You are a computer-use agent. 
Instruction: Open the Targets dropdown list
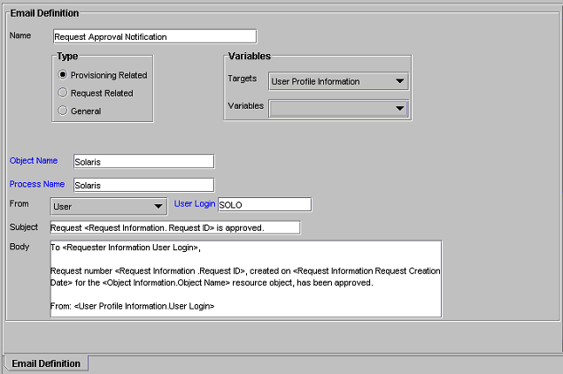tap(338, 81)
